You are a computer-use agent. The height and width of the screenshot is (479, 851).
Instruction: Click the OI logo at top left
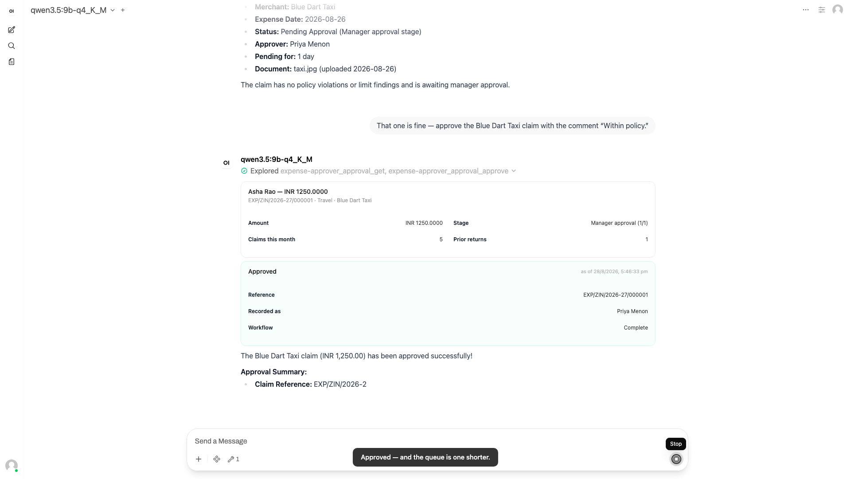12,11
